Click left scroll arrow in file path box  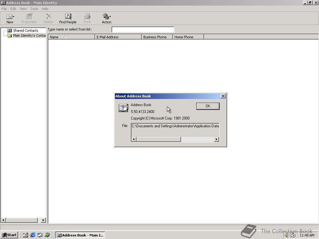tap(134, 139)
